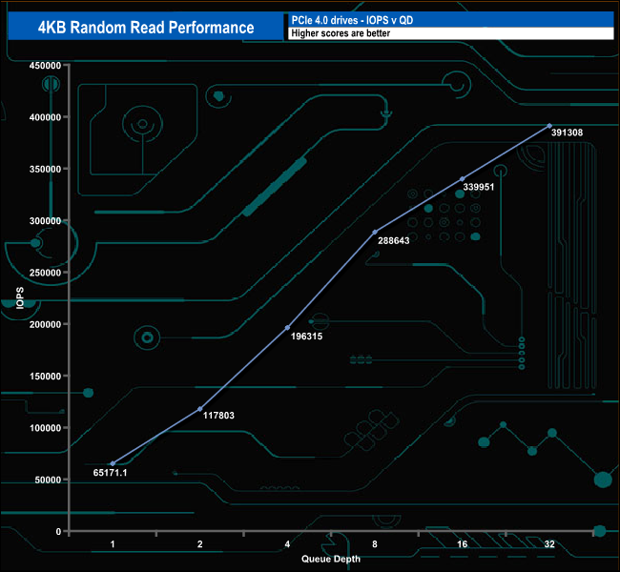Click the Queue Depth axis label
Screen dimensions: 620x572
coord(331,559)
